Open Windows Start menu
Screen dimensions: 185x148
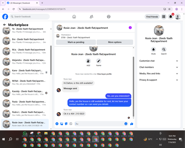(x=3, y=139)
